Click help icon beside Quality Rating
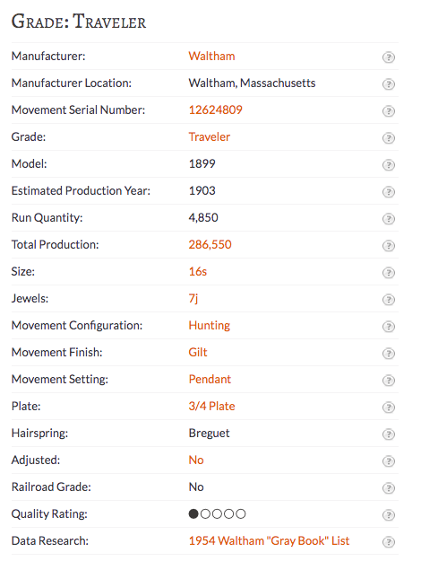The width and height of the screenshot is (421, 570). point(389,514)
